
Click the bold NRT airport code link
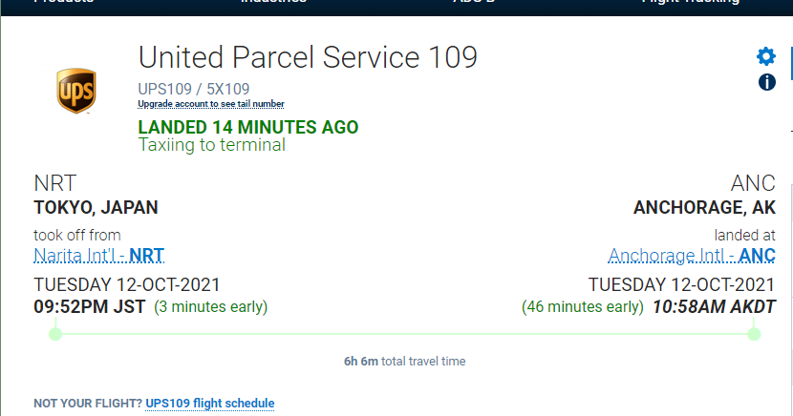click(147, 256)
